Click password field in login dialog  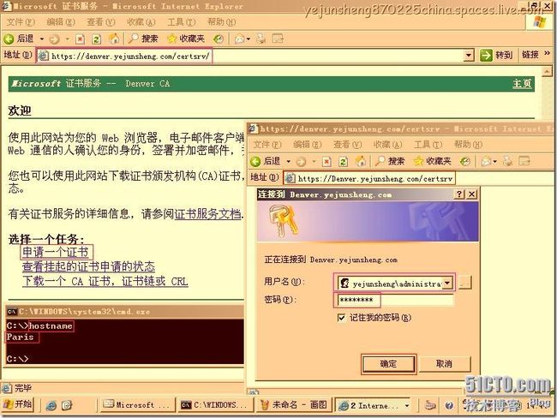395,301
